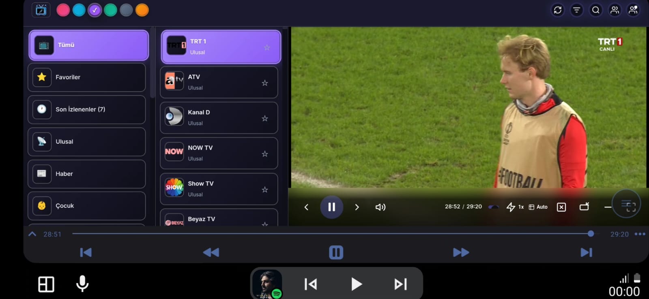Select the Tümü category
The width and height of the screenshot is (649, 299).
coord(88,45)
